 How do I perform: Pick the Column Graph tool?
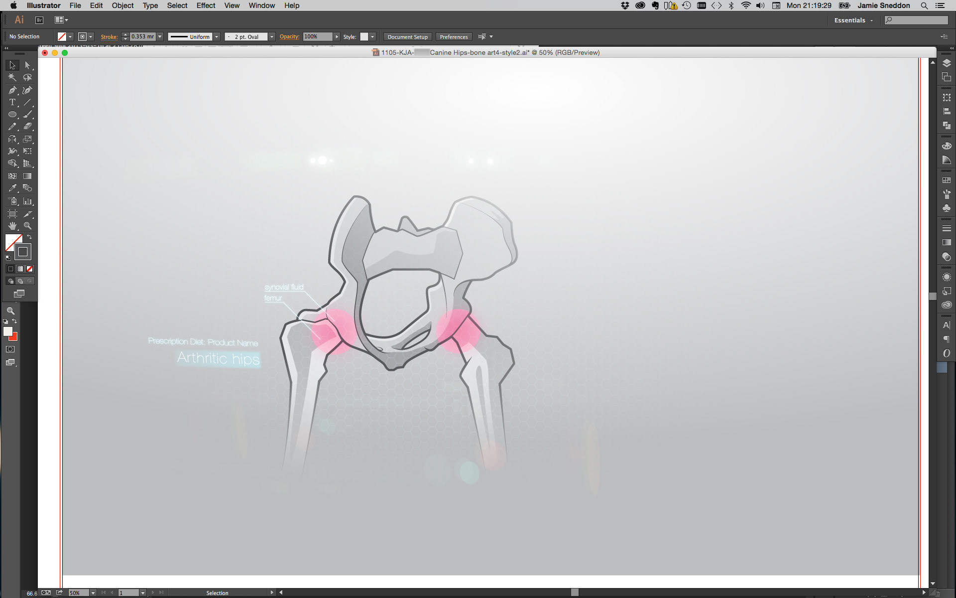tap(28, 201)
